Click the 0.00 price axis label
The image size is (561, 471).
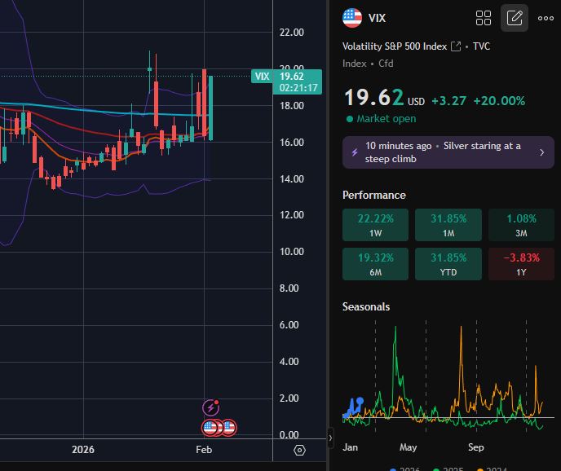[x=289, y=435]
